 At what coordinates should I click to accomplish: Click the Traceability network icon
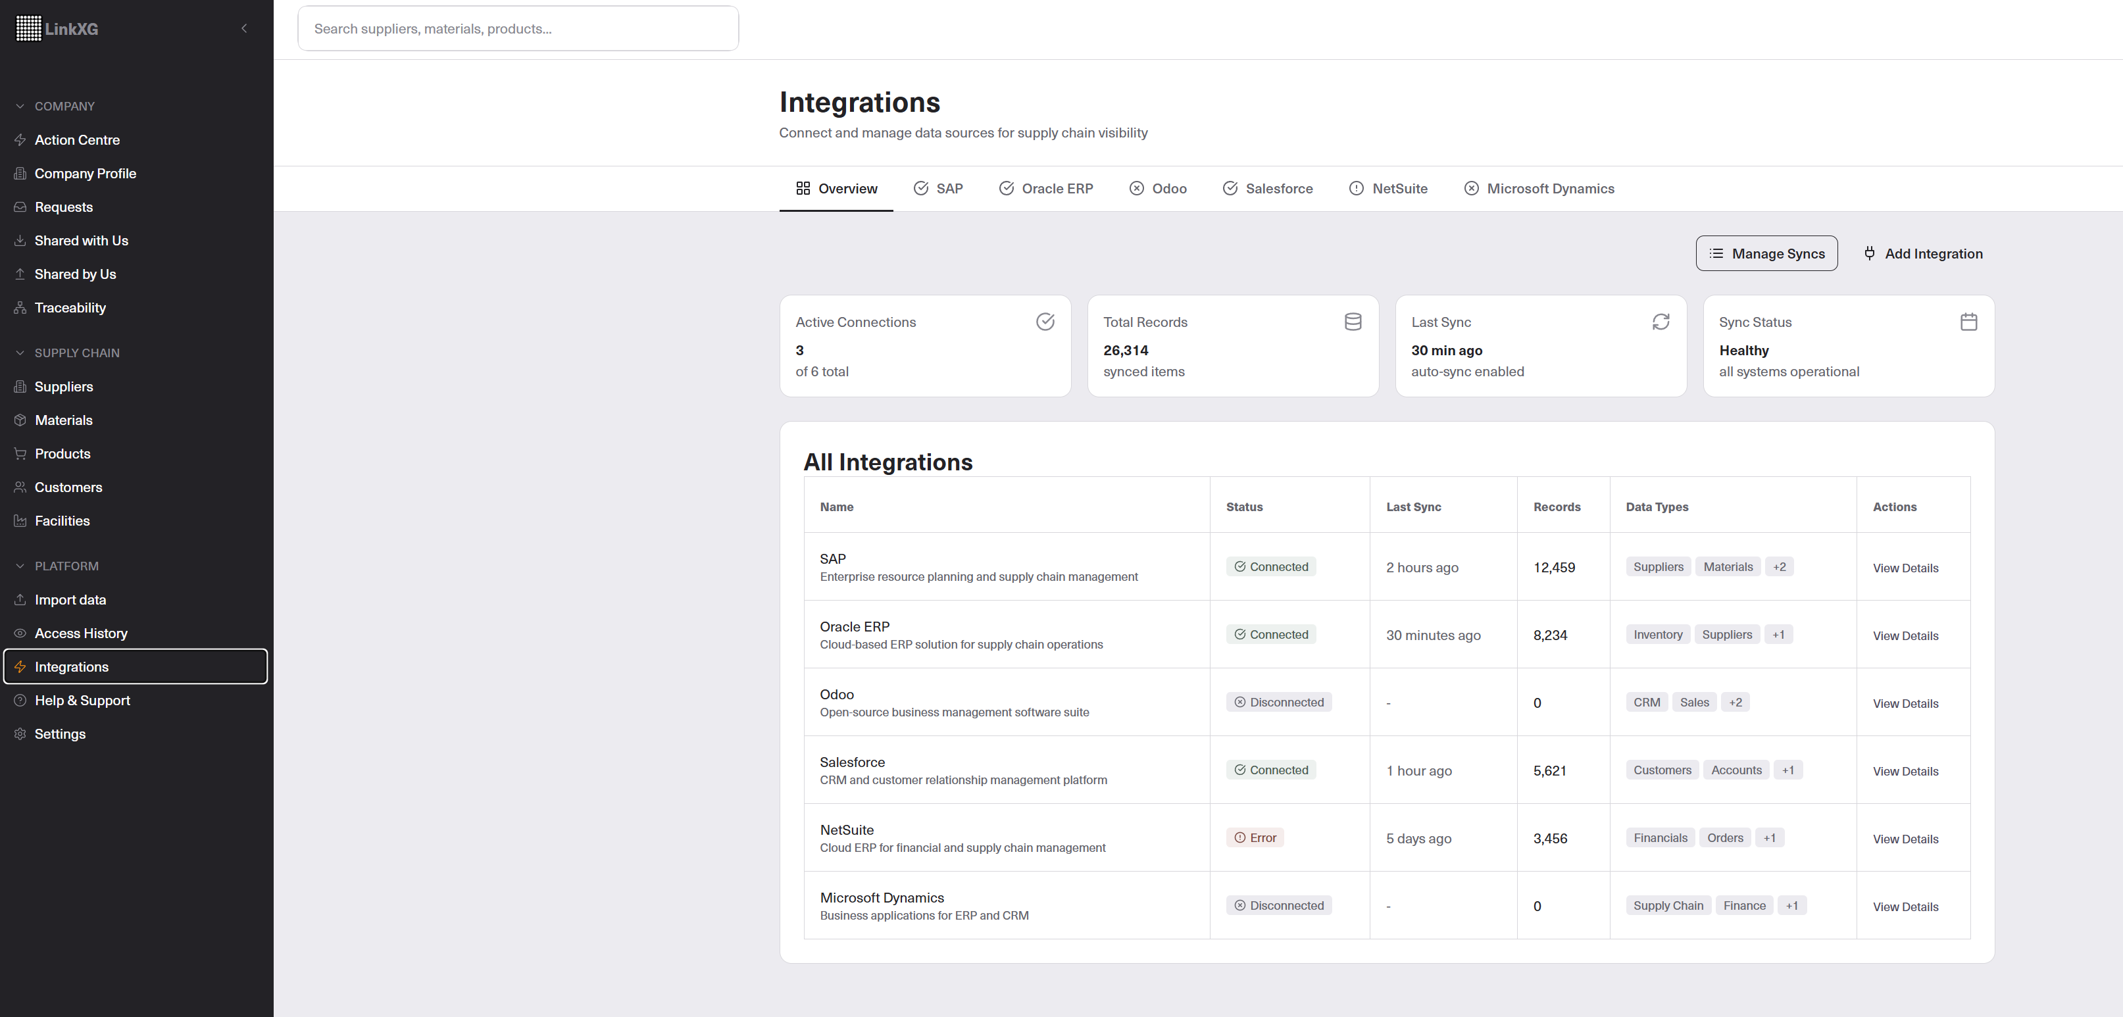click(x=20, y=307)
